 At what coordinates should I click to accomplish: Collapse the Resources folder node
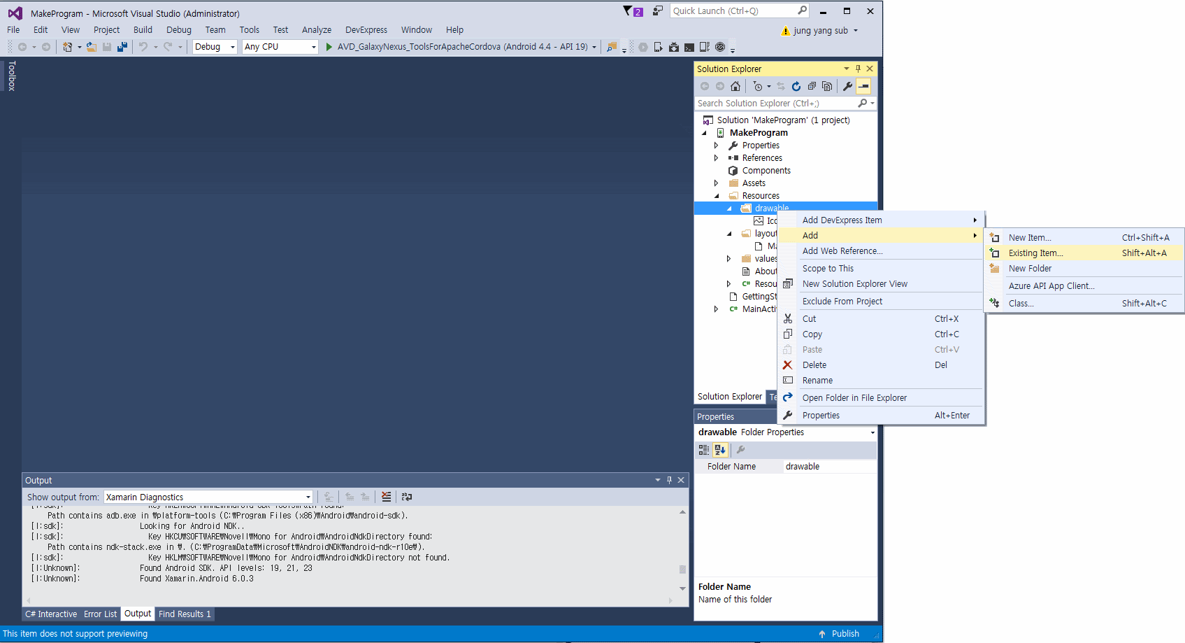pyautogui.click(x=717, y=196)
